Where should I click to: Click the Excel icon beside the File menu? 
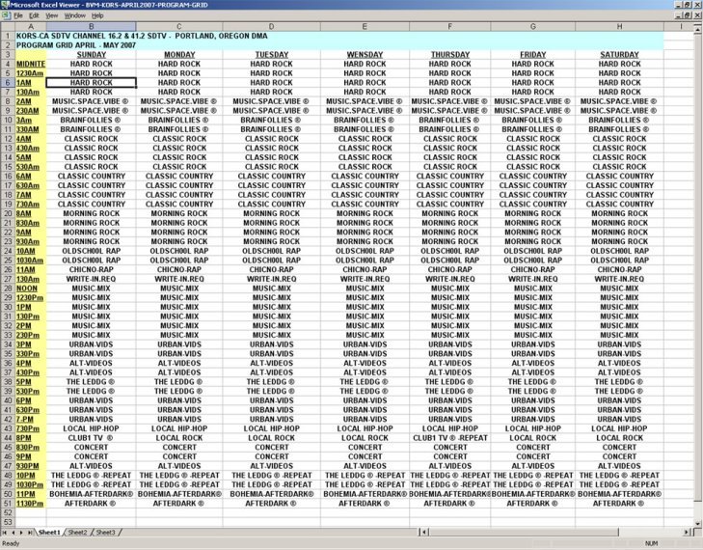(x=6, y=15)
